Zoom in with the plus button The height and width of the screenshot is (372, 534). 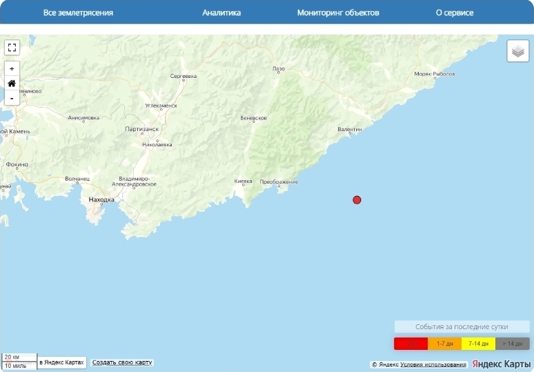tap(12, 69)
